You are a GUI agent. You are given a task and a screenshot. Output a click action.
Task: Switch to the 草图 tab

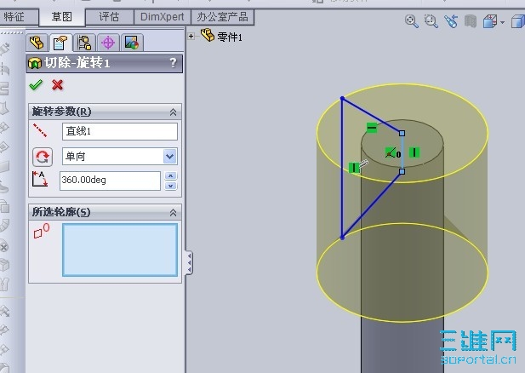[x=62, y=17]
